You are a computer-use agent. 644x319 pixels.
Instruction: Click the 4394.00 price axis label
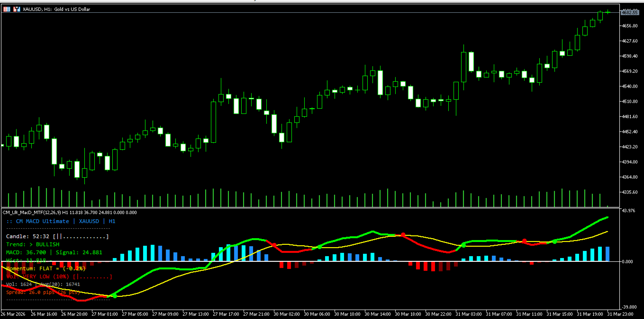(x=631, y=162)
